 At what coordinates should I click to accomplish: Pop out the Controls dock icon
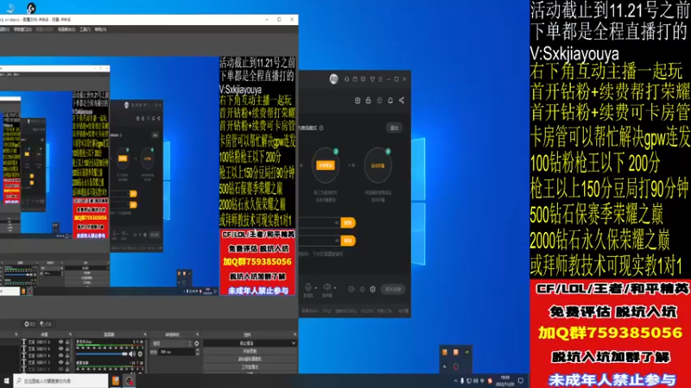click(295, 335)
